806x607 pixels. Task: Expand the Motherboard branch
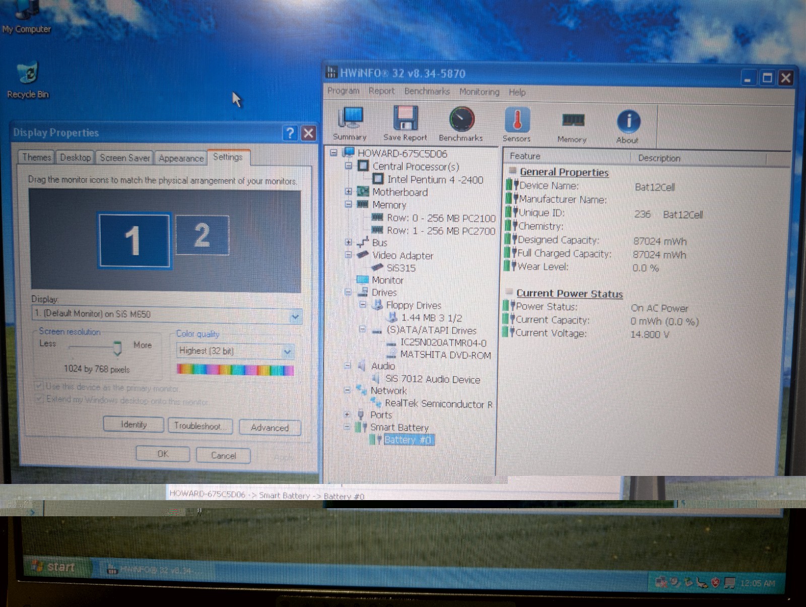[348, 192]
